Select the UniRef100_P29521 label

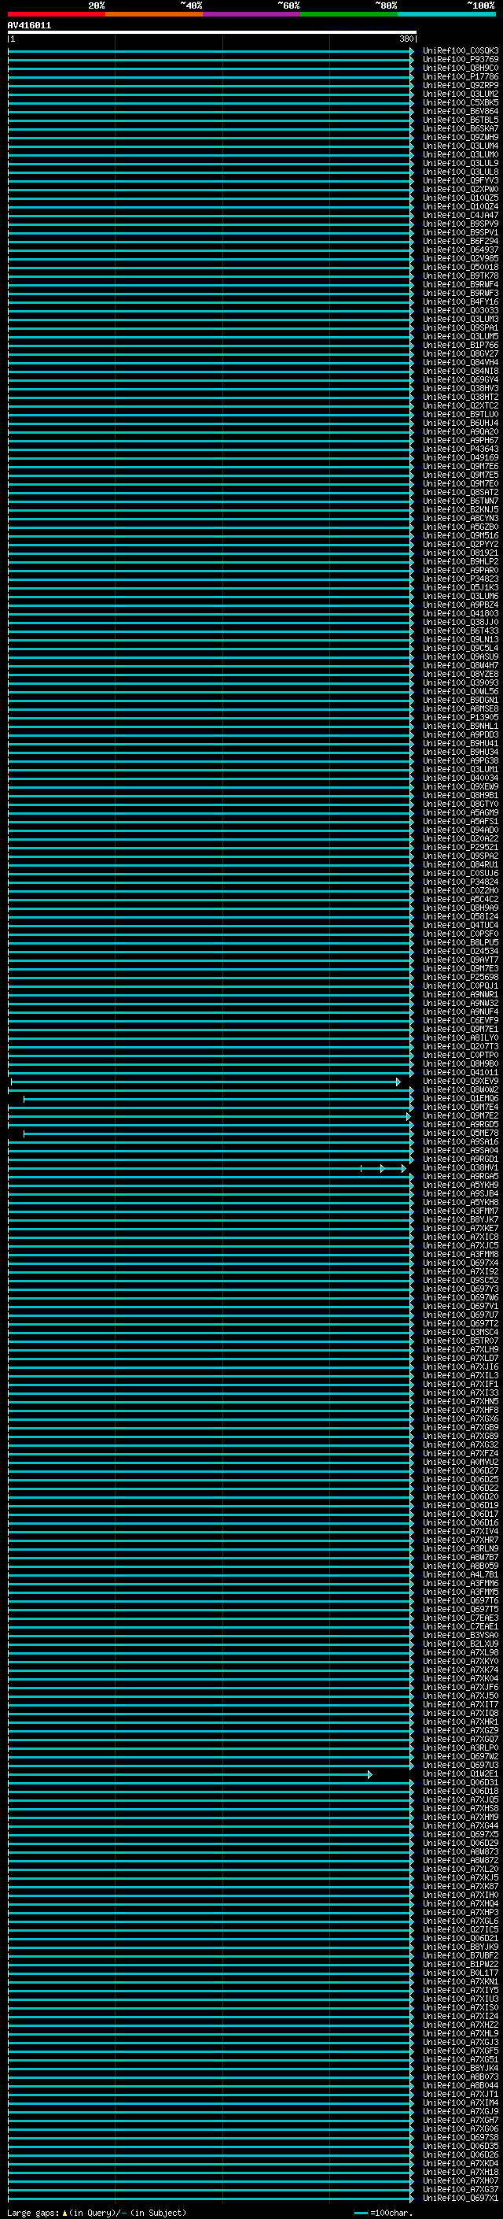point(460,848)
